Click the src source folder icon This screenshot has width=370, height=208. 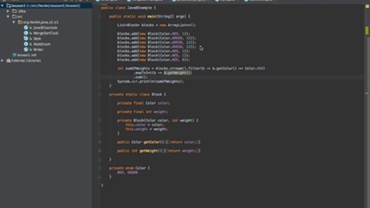coord(14,17)
